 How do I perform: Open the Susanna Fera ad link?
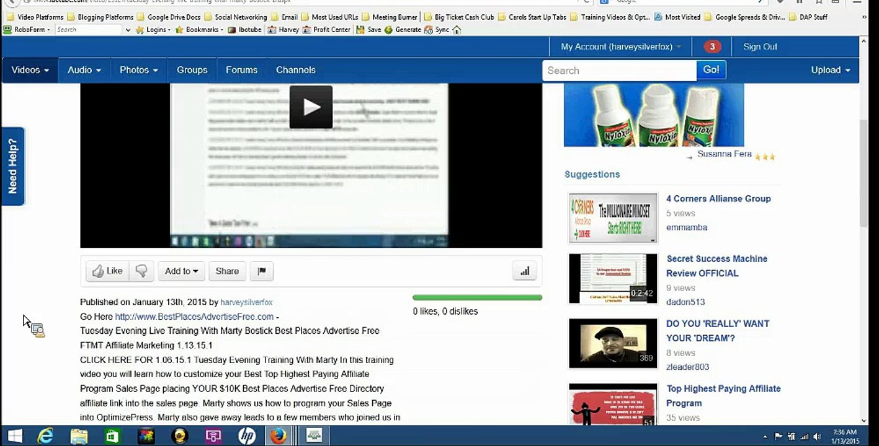coord(725,154)
